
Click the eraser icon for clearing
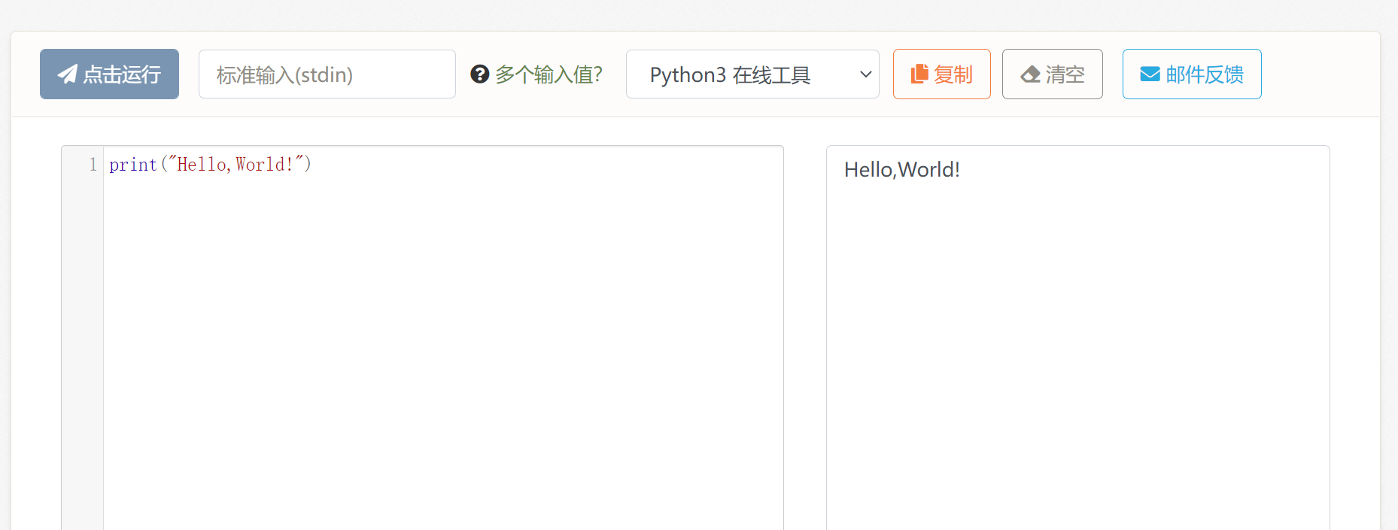(1030, 74)
